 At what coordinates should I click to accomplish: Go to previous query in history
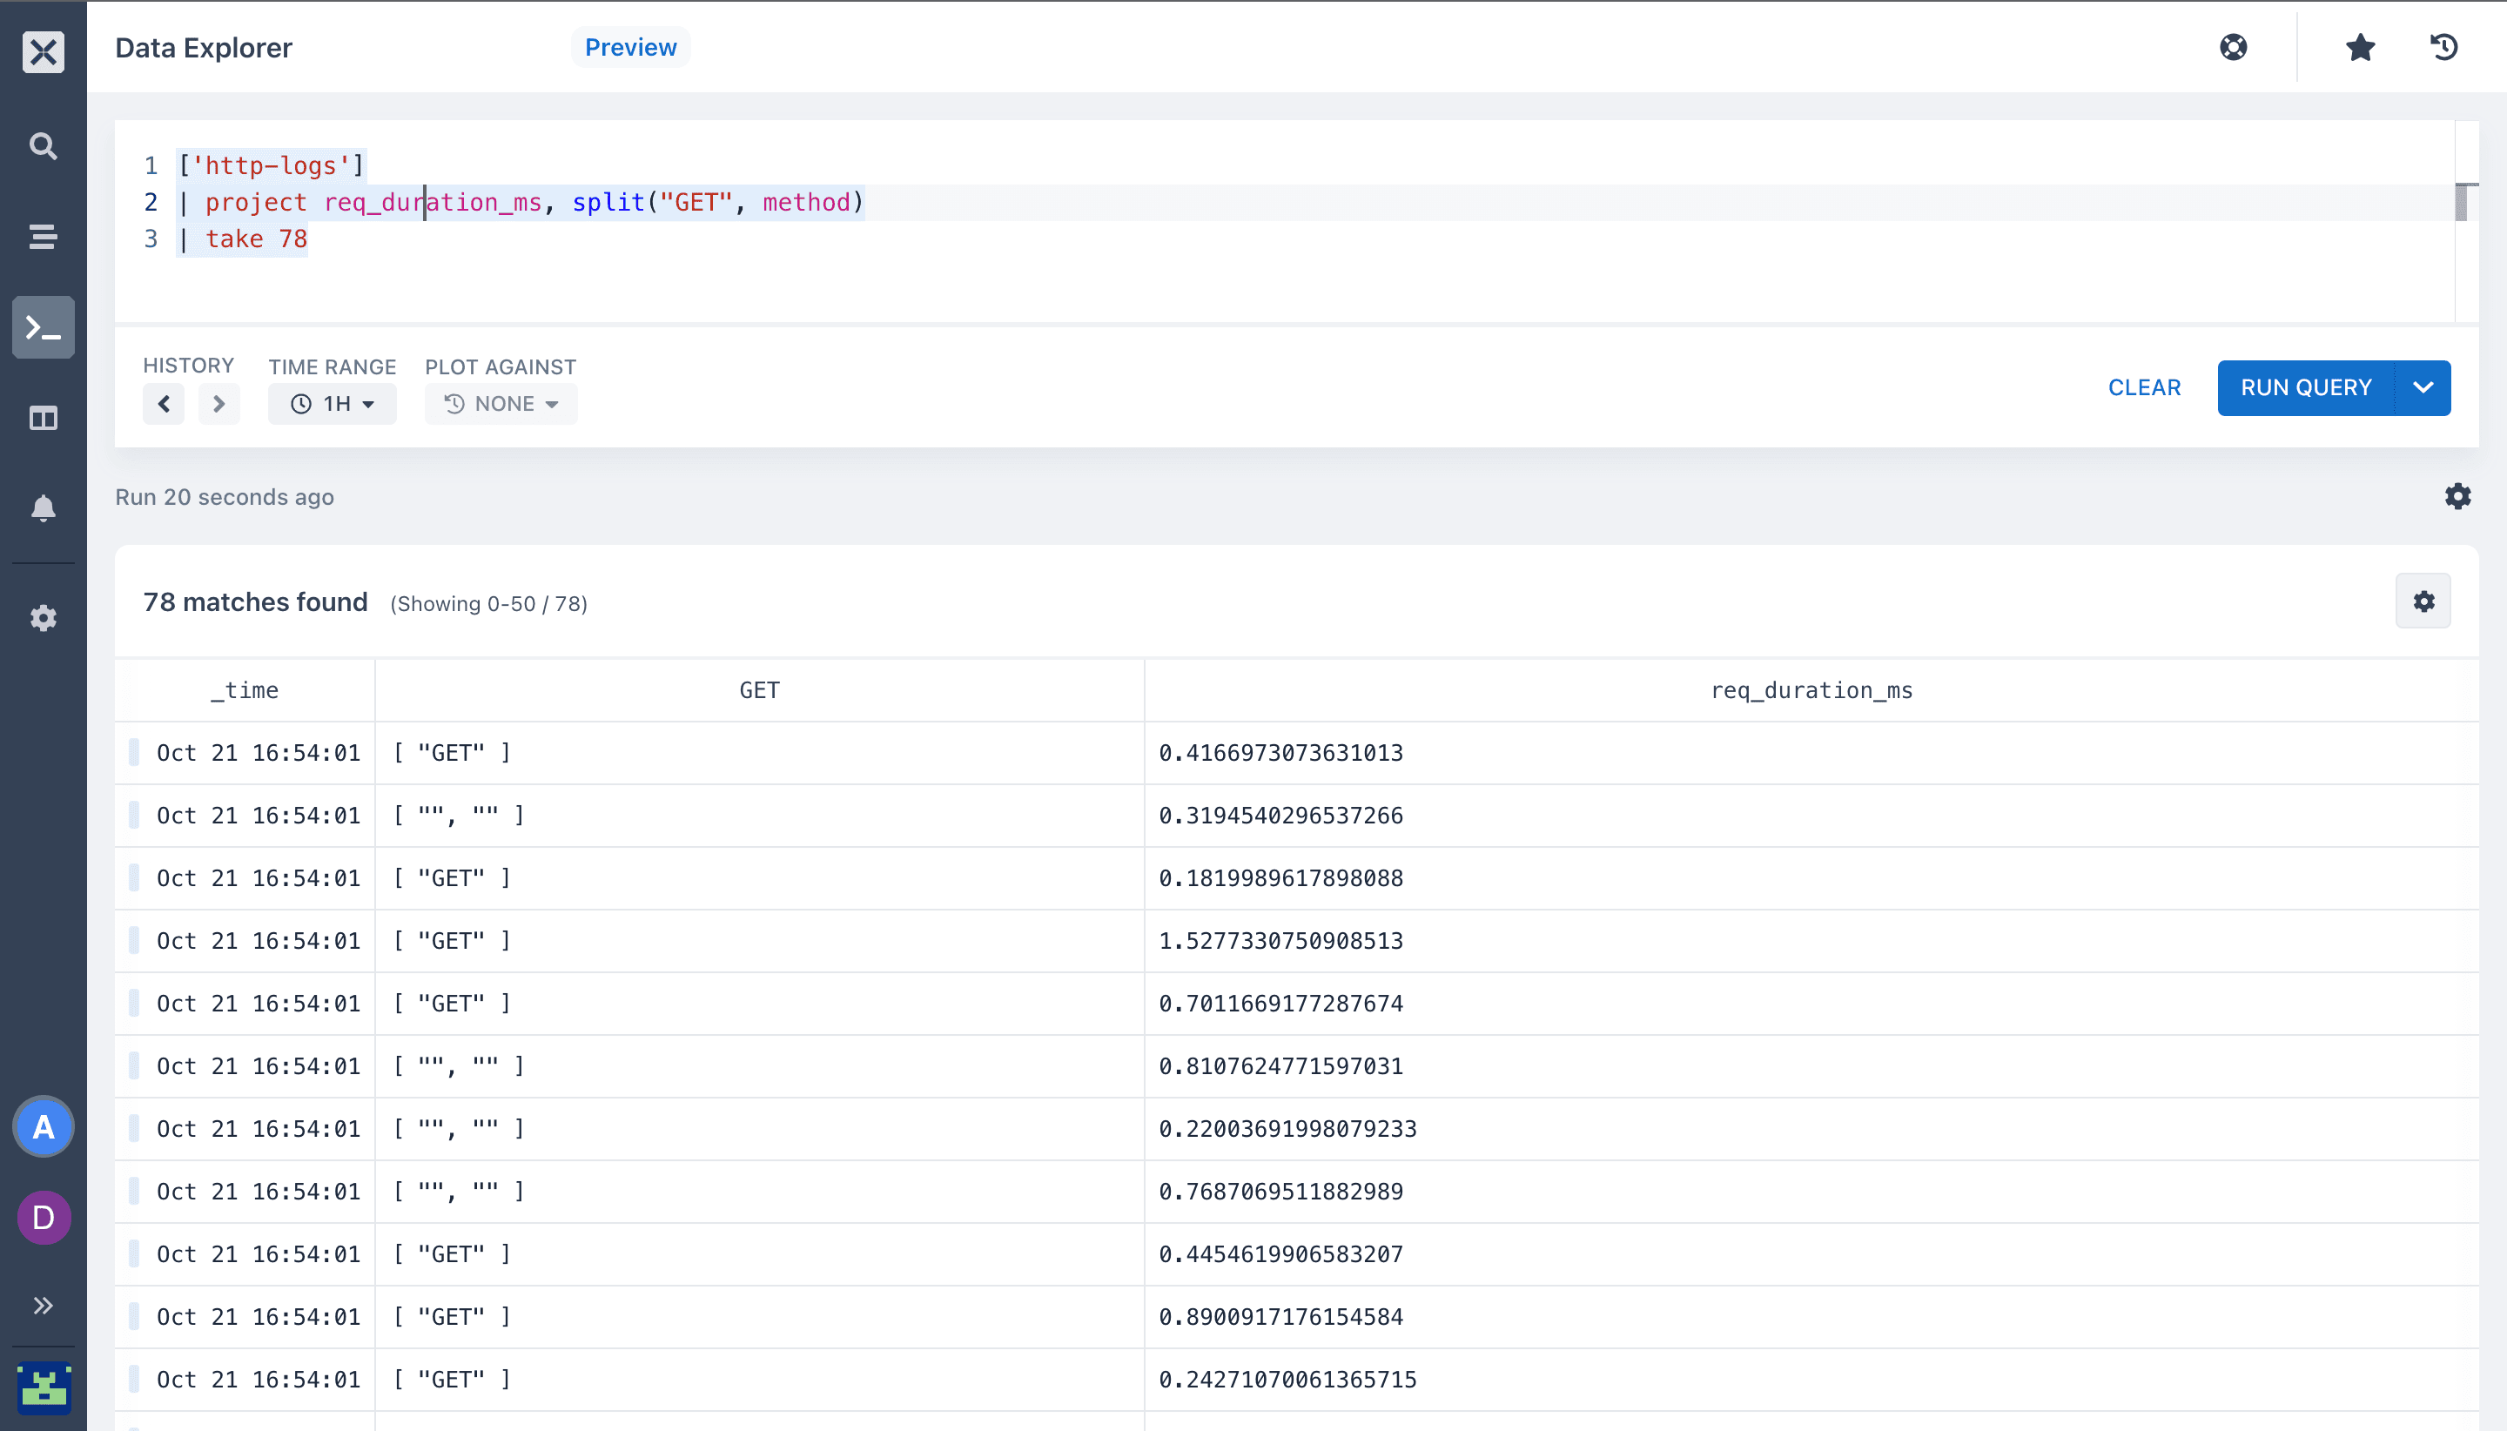click(165, 404)
